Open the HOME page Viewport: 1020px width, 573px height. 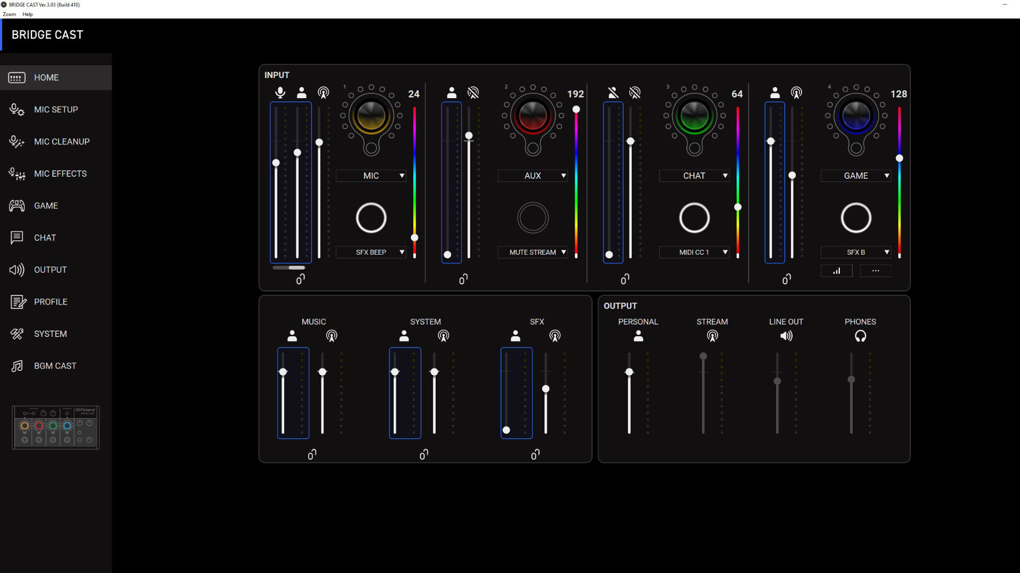pos(56,77)
